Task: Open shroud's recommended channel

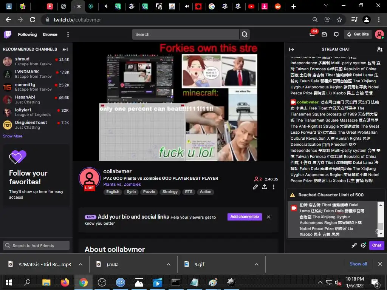Action: click(36, 62)
